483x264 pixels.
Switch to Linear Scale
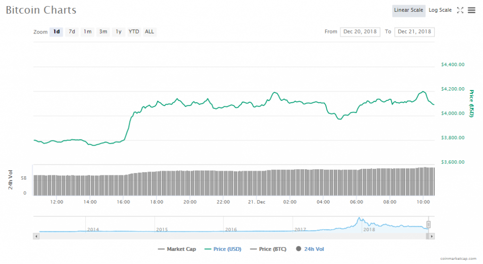[x=408, y=10]
